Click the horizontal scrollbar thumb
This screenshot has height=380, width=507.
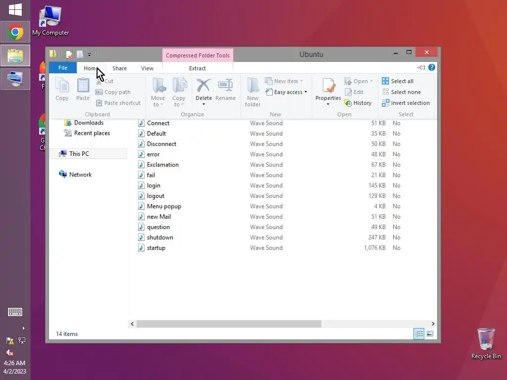pyautogui.click(x=229, y=324)
